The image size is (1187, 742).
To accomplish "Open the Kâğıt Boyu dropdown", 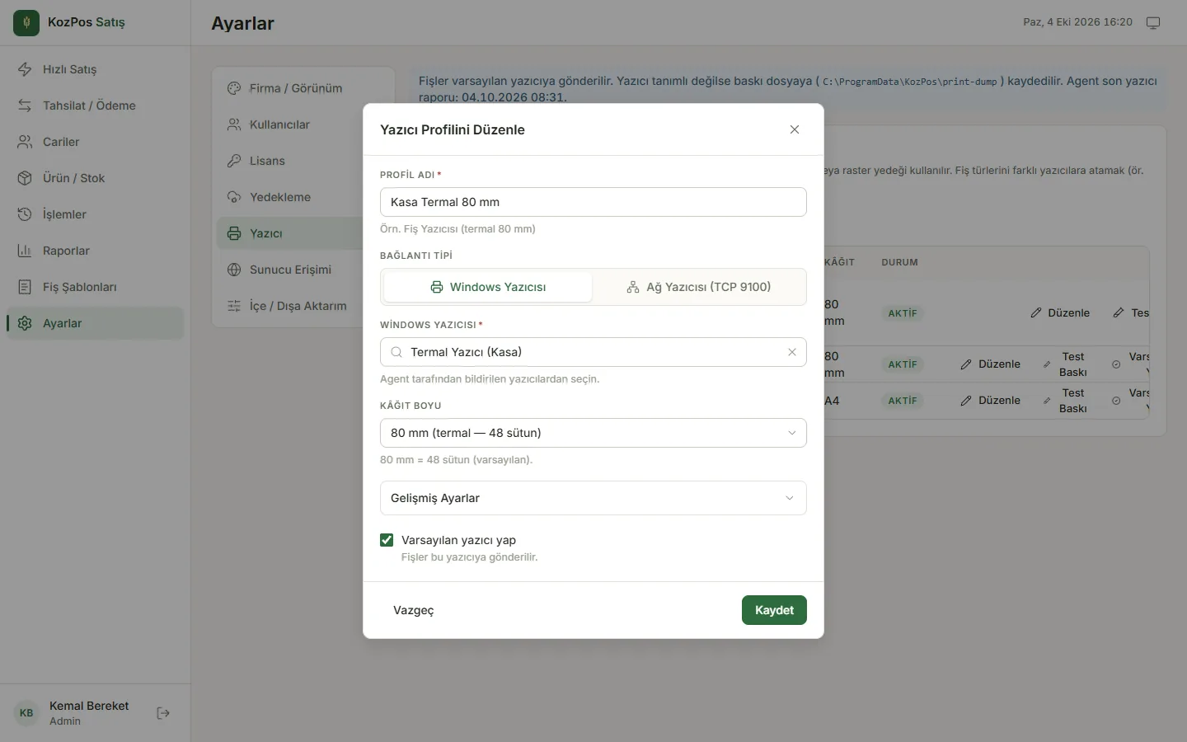I will click(593, 433).
